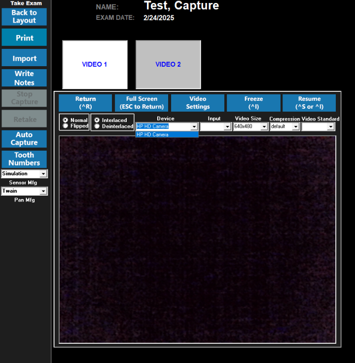Open the Import function
Viewport: 355px width, 363px height.
[24, 58]
